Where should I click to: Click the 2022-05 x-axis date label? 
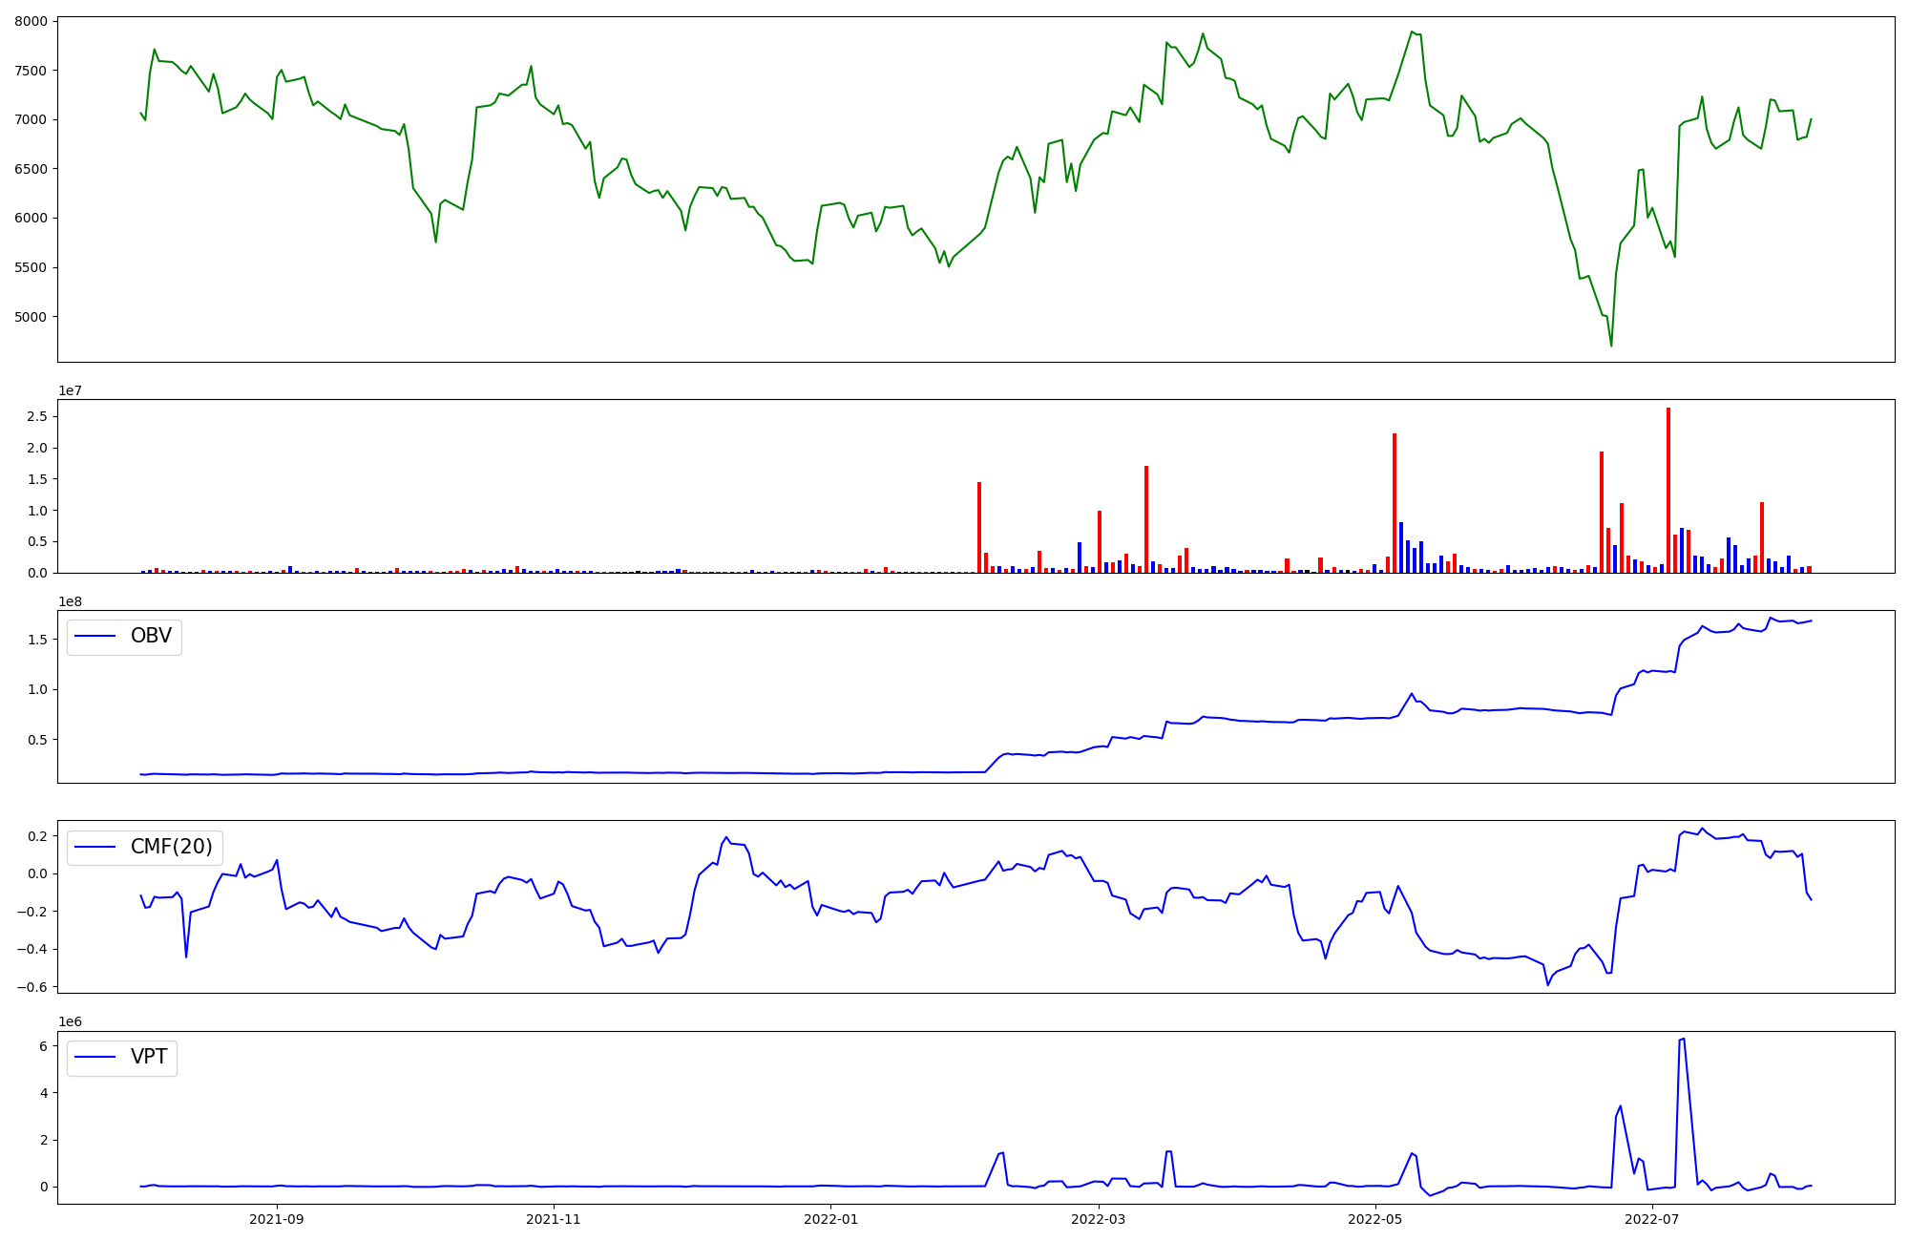coord(1375,1219)
